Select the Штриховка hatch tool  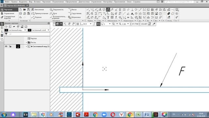(74, 17)
